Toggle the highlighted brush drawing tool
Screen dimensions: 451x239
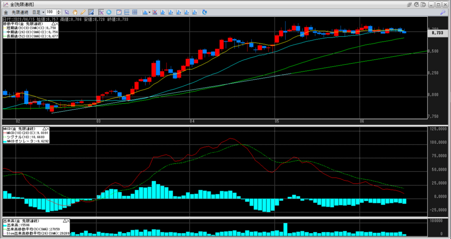click(91, 12)
